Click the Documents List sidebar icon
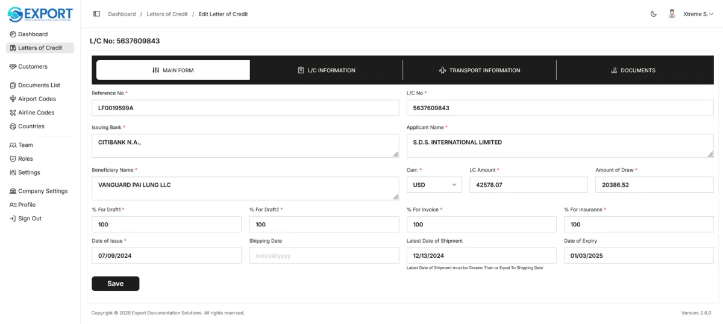The width and height of the screenshot is (723, 324). pos(13,86)
